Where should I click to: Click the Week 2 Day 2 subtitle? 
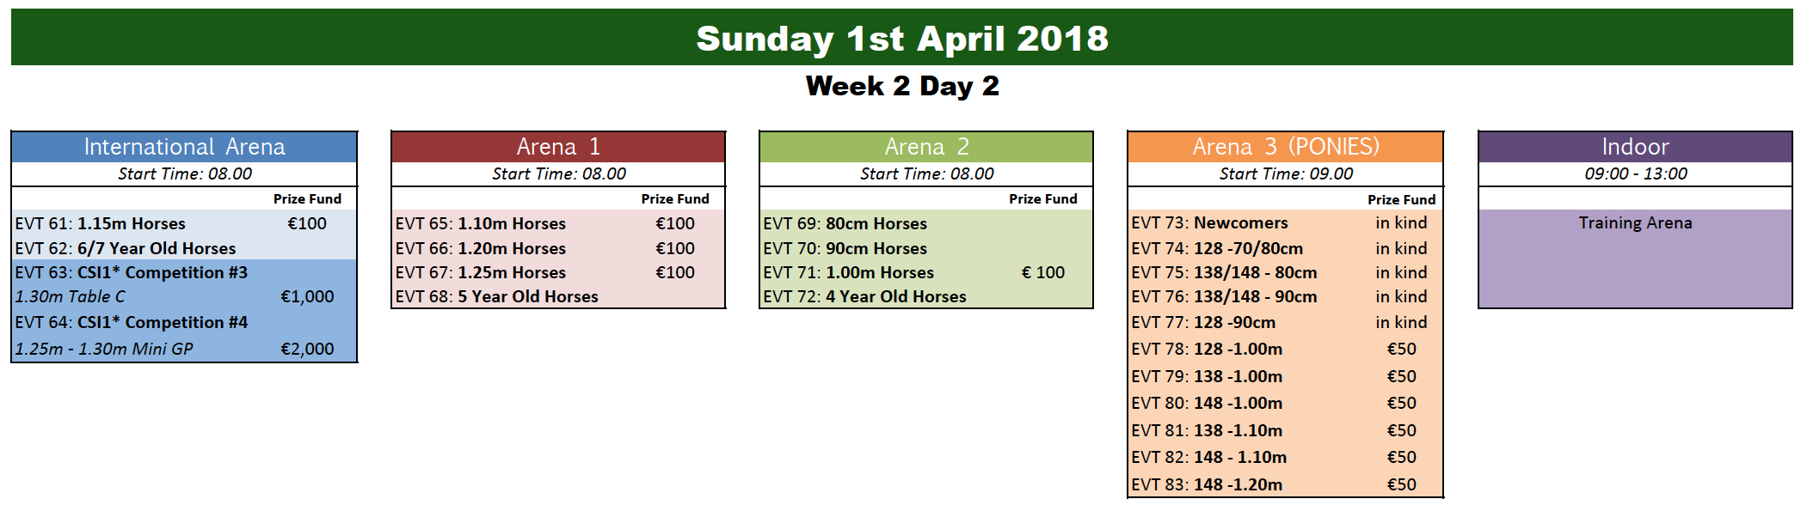(x=902, y=86)
